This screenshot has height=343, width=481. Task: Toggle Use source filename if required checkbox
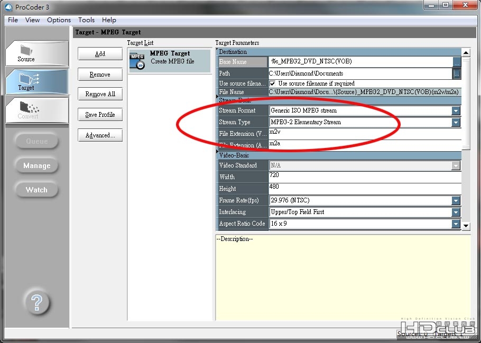click(272, 84)
